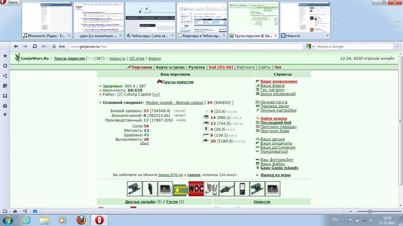403x226 pixels.
Task: Open the downloads sidebar panel
Action: [5, 96]
